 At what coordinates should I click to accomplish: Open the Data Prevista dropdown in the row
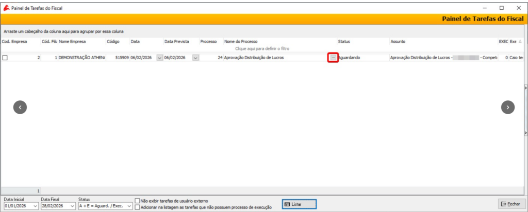195,58
